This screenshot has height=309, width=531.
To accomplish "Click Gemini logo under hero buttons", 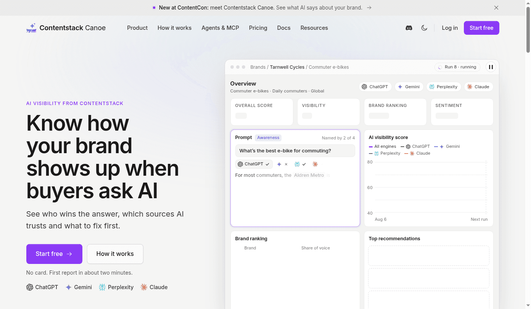I will [79, 287].
